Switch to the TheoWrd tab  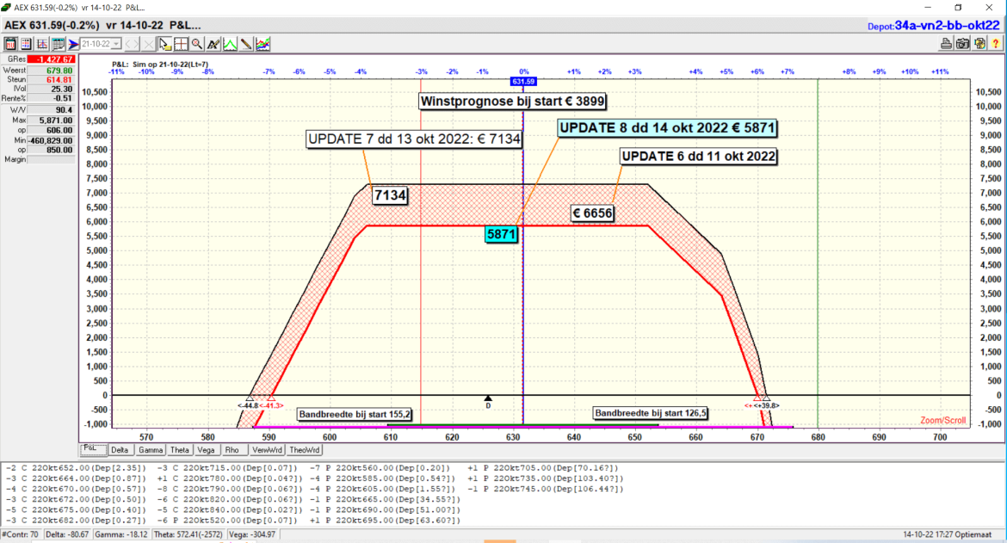[x=305, y=450]
